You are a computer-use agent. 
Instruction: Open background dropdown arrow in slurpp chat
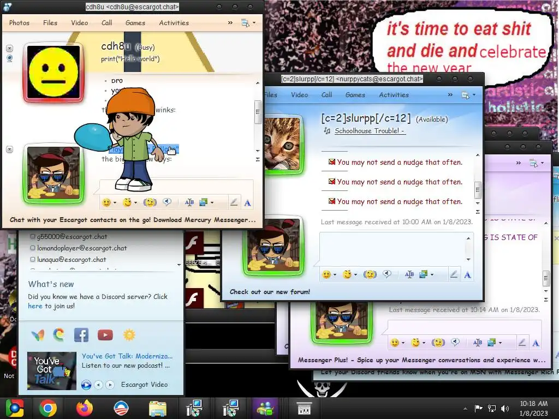point(432,275)
